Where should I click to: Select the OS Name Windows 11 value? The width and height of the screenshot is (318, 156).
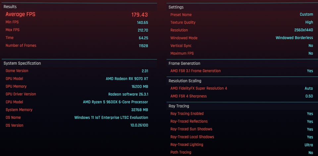[111, 118]
